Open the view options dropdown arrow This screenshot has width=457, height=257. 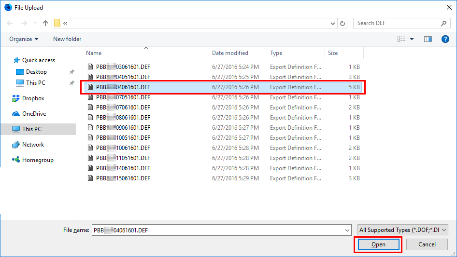(x=412, y=39)
